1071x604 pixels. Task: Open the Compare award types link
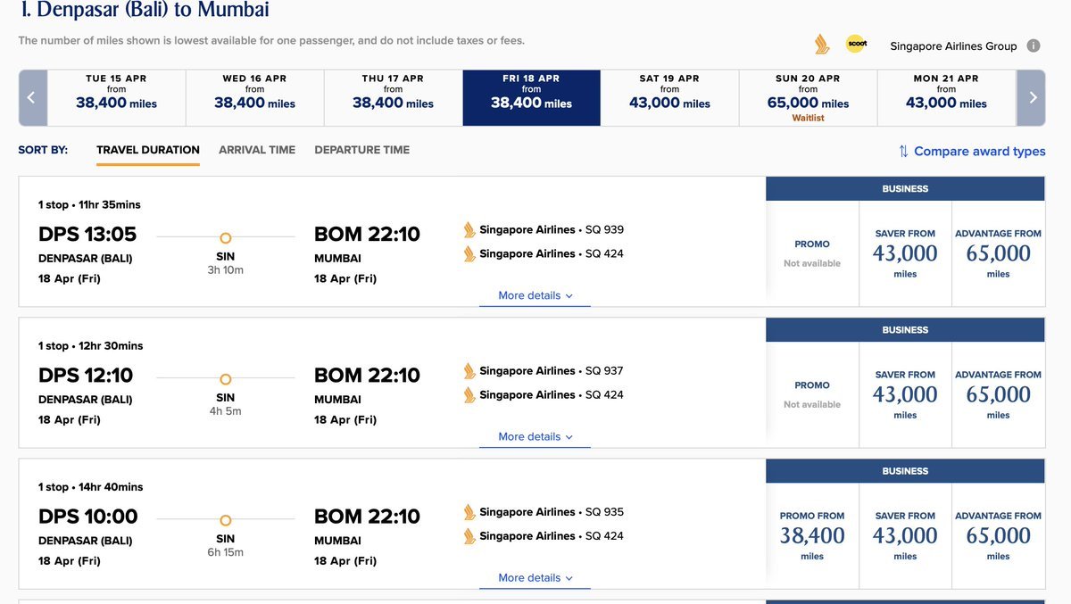click(979, 152)
